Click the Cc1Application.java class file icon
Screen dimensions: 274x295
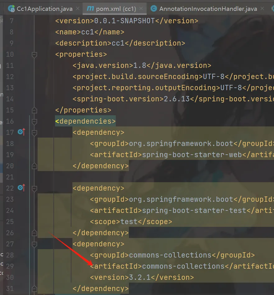[x=11, y=9]
